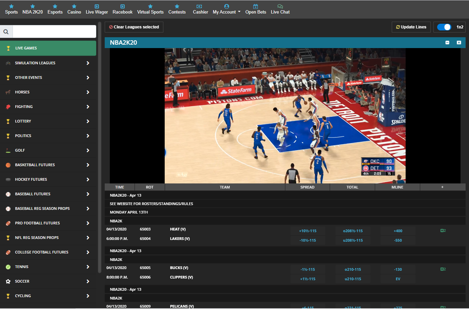The image size is (469, 309).
Task: Bet Bucks vs Clippers over o210-115
Action: [x=353, y=269]
